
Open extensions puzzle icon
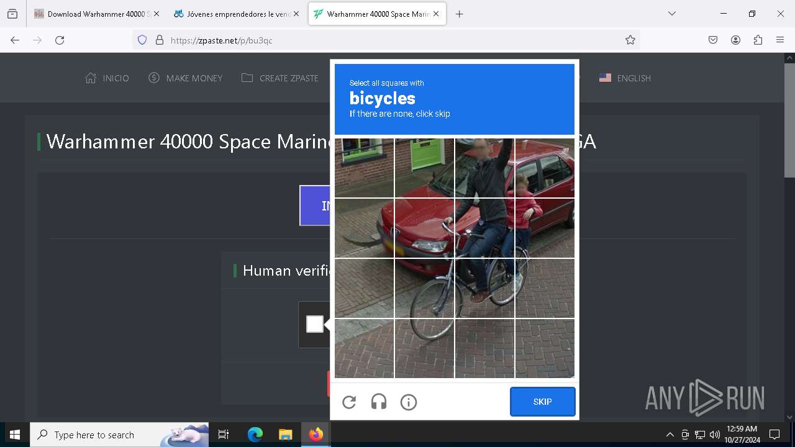coord(758,40)
